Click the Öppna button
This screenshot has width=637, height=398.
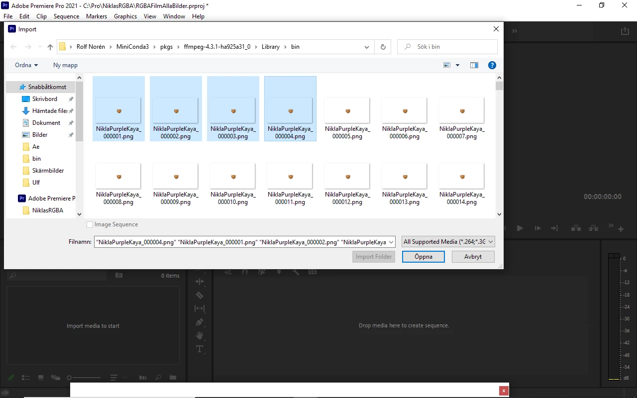[423, 257]
